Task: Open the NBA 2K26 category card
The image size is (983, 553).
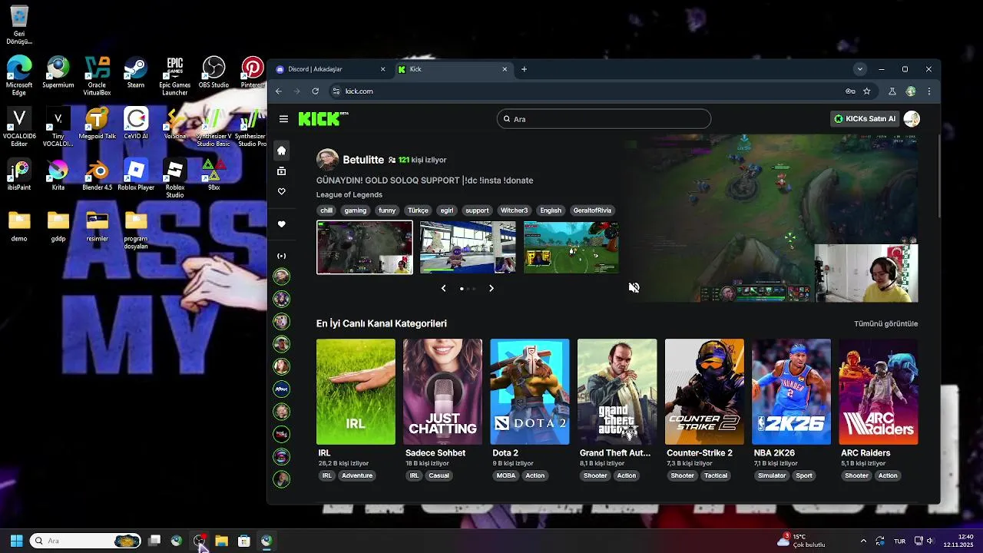Action: 791,392
